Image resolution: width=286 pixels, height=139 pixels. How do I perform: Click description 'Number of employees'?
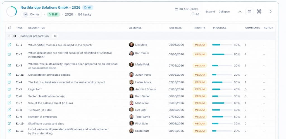42,117
